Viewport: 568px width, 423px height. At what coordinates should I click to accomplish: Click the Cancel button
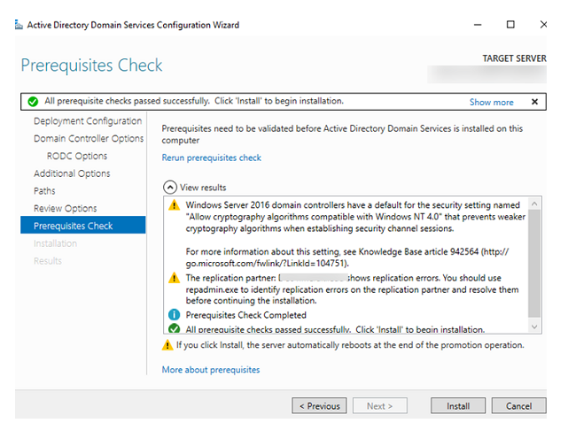pos(518,405)
